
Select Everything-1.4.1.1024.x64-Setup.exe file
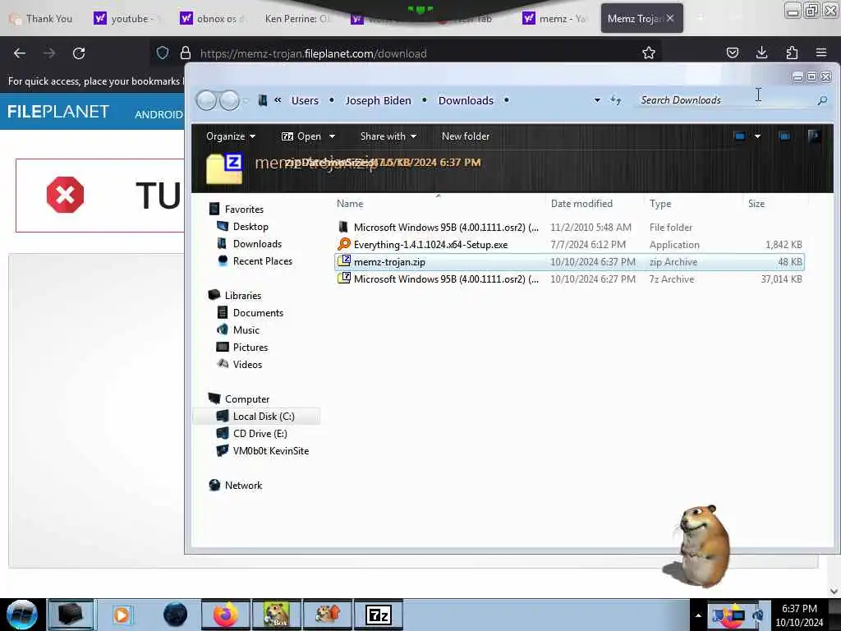point(569,245)
